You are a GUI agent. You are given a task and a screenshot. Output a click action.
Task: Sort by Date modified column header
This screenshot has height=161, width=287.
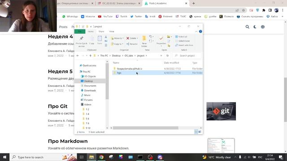[171, 63]
